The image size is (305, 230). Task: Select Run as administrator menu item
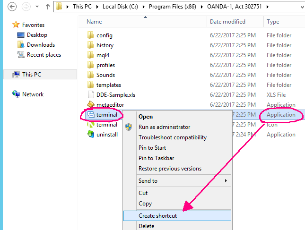point(164,127)
